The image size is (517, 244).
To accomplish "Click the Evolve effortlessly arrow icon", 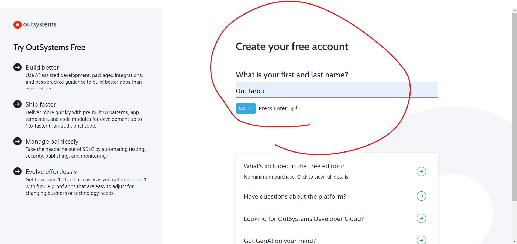I will [x=18, y=171].
